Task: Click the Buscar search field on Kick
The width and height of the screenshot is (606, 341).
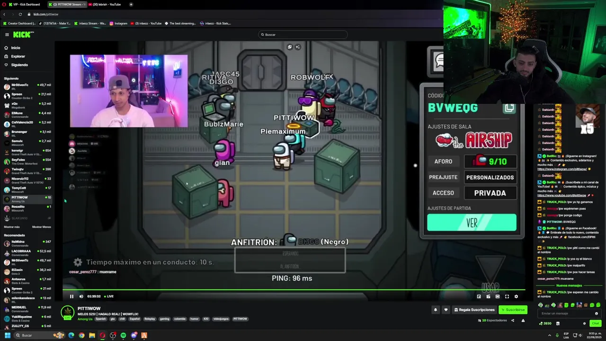Action: pos(303,35)
